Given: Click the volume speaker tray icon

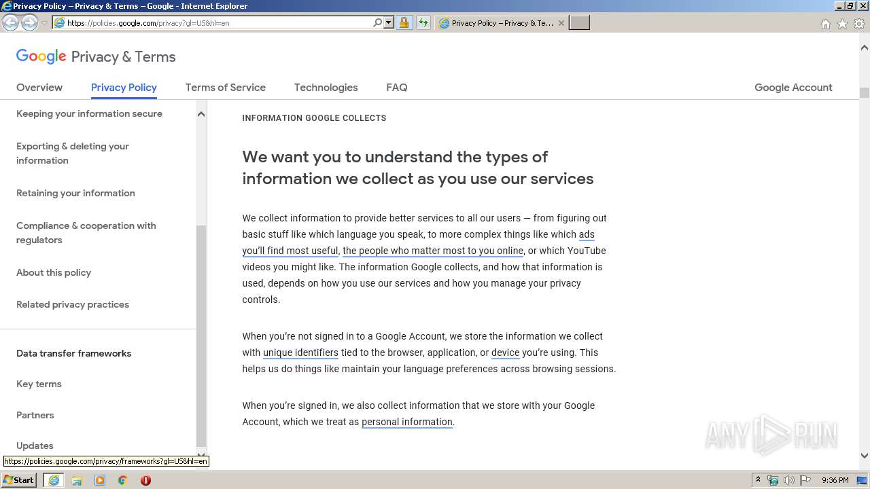Looking at the screenshot, I should click(788, 480).
